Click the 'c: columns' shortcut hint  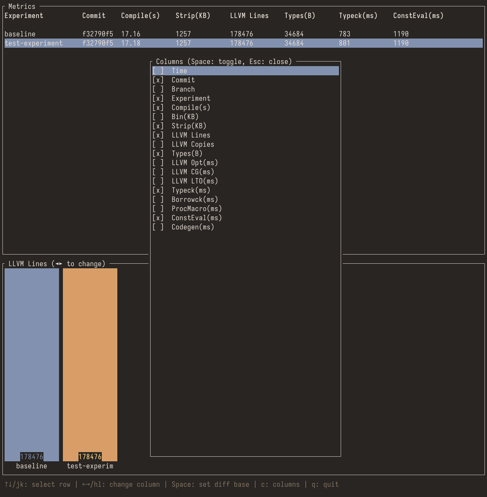pyautogui.click(x=280, y=484)
